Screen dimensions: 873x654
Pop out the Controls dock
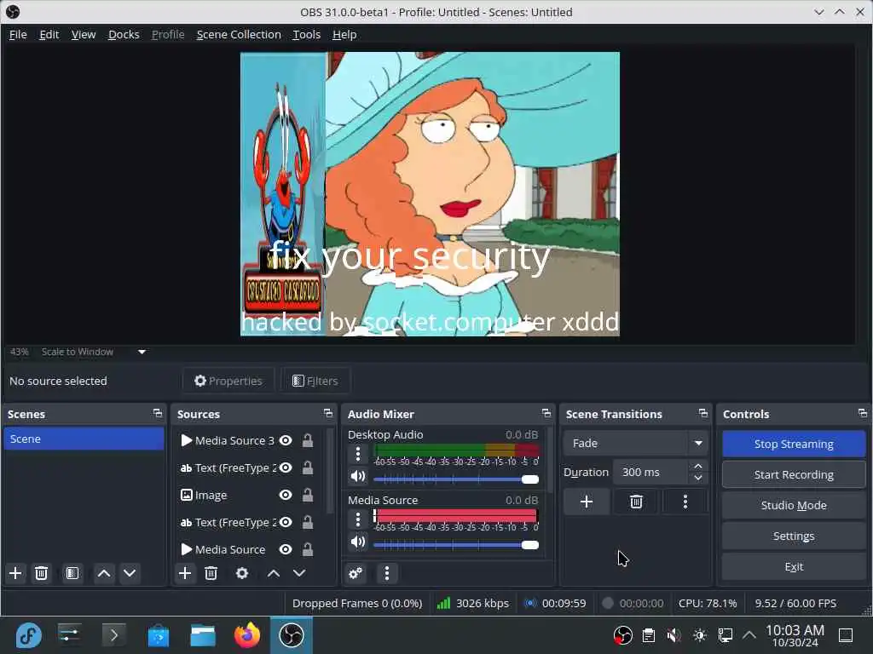[x=863, y=413]
